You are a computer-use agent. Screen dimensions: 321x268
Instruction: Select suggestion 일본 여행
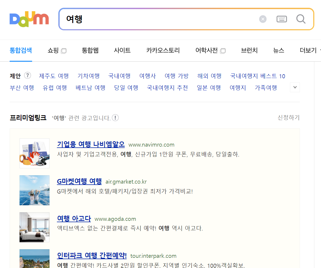click(209, 88)
